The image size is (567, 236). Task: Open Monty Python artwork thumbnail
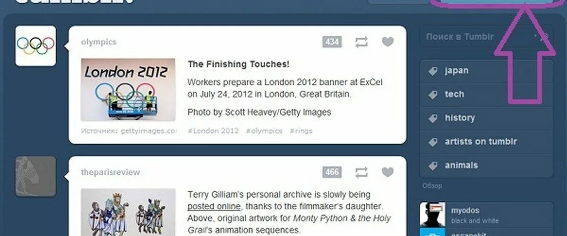128,212
